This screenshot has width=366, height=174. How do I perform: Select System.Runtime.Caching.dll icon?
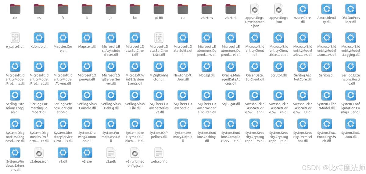207,124
